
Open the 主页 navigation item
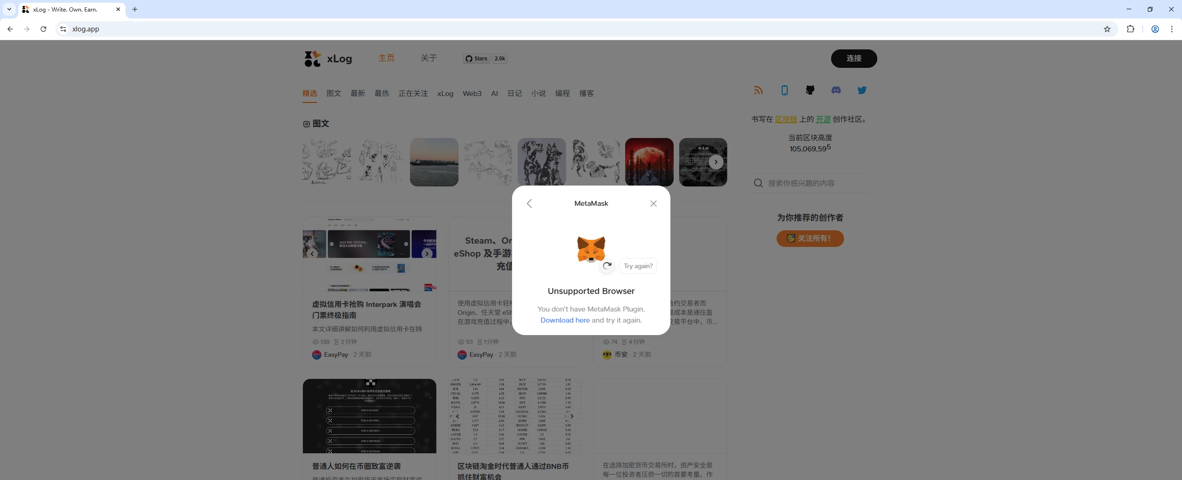click(386, 58)
